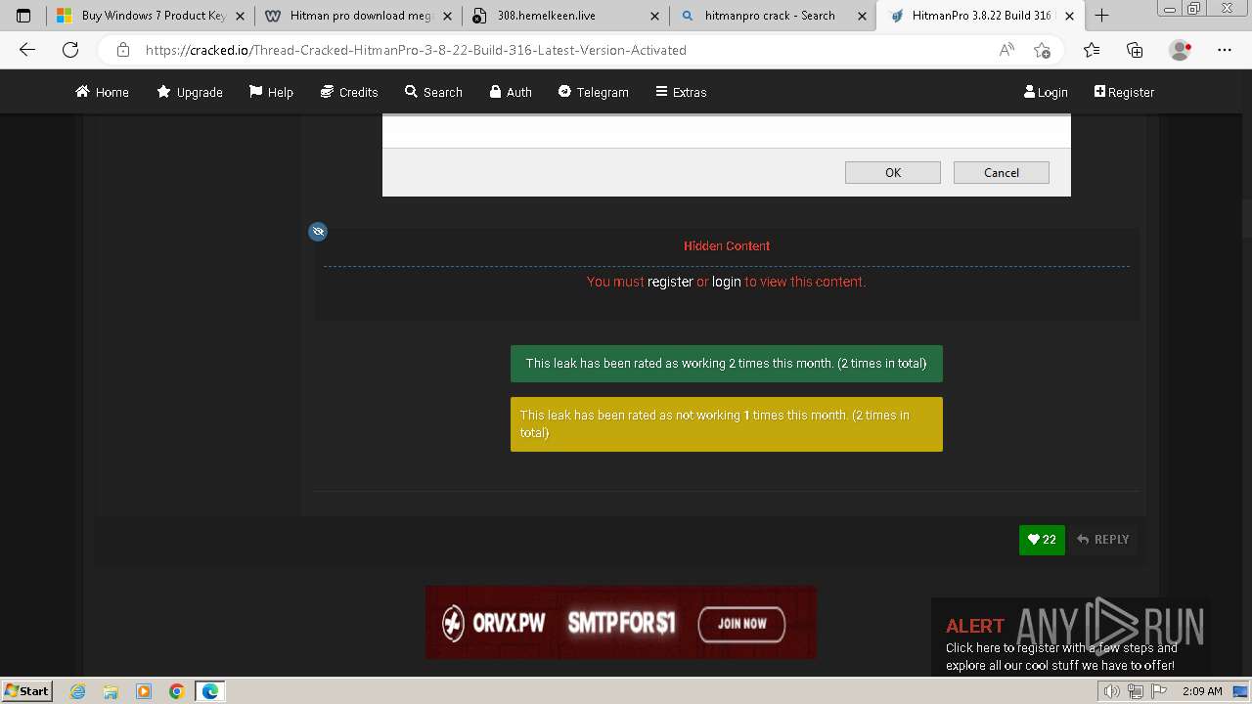1252x704 pixels.
Task: Switch to Buy Windows 7 Product Key tab
Action: tap(151, 16)
